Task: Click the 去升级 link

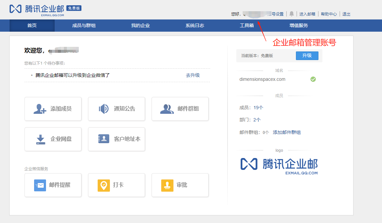Action: (193, 75)
